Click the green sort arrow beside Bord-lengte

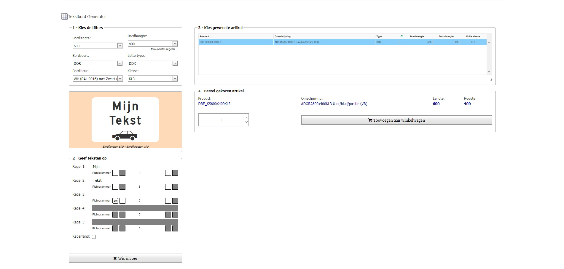point(402,36)
